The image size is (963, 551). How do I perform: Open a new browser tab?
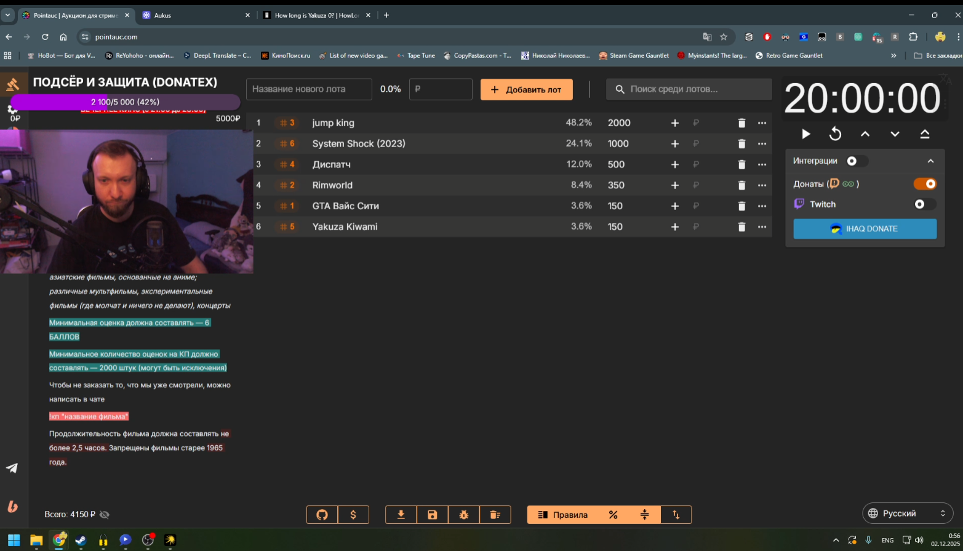386,15
